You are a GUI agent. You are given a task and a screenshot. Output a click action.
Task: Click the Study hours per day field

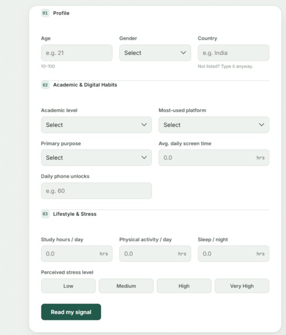77,254
